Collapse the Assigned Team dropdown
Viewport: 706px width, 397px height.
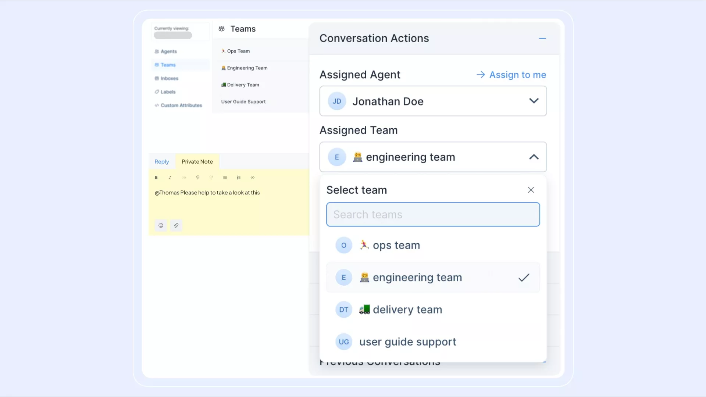pos(534,157)
